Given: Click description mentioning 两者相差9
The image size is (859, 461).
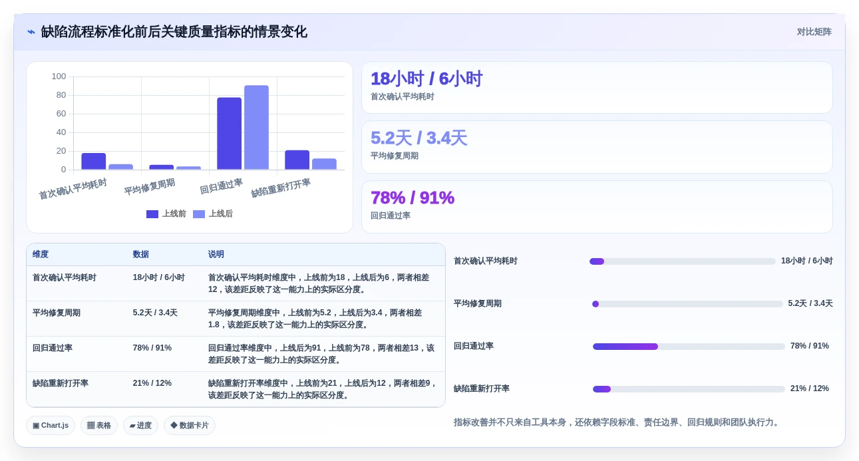Looking at the screenshot, I should pos(323,390).
